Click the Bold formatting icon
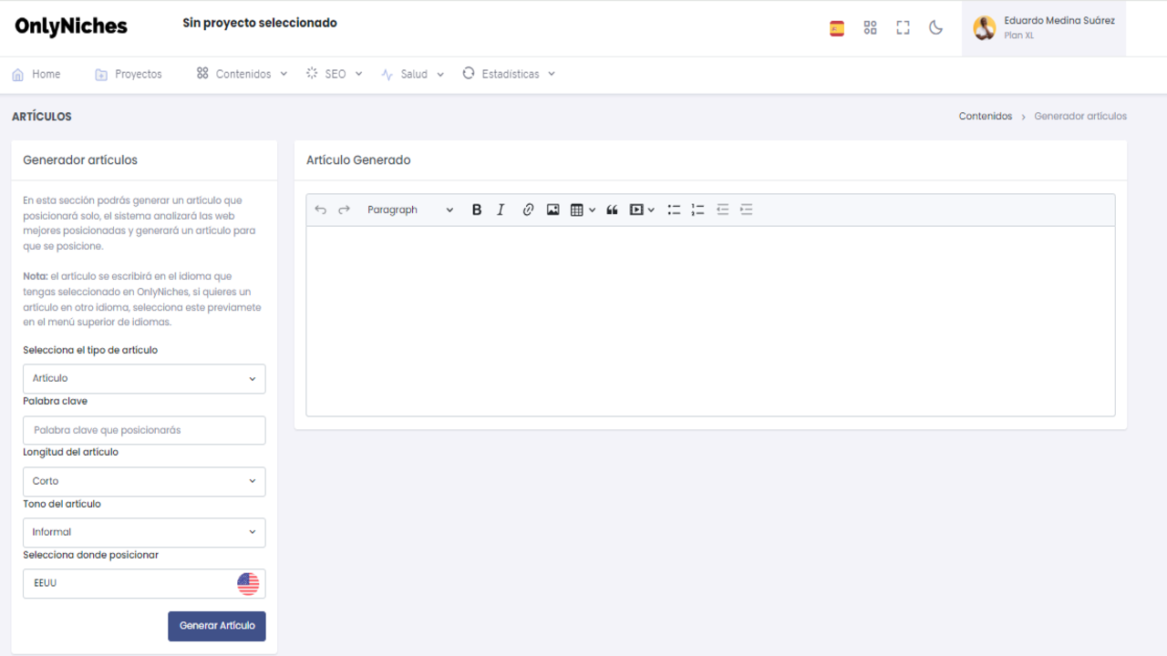 [x=476, y=210]
